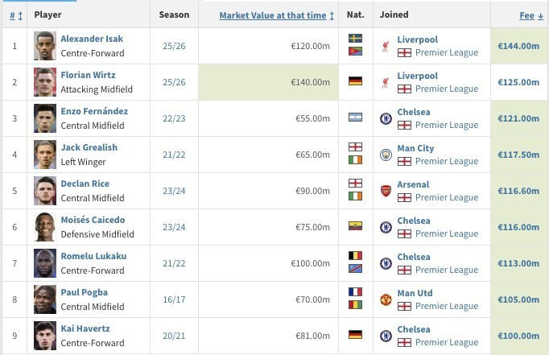The width and height of the screenshot is (549, 355).
Task: Click the England flag next to Declan Rice's Premier League
Action: click(x=405, y=197)
